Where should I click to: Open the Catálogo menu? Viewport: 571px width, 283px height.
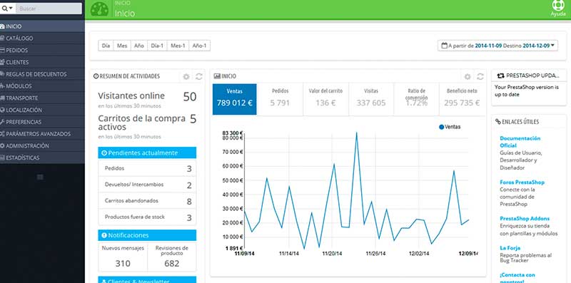coord(42,38)
